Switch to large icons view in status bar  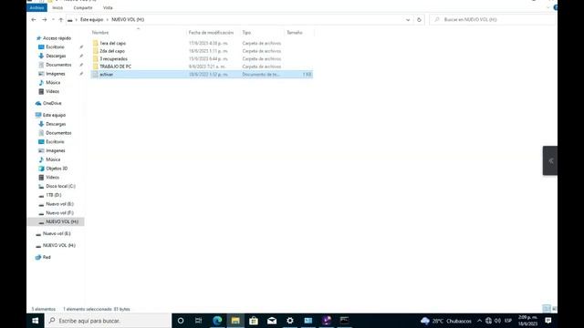554,309
